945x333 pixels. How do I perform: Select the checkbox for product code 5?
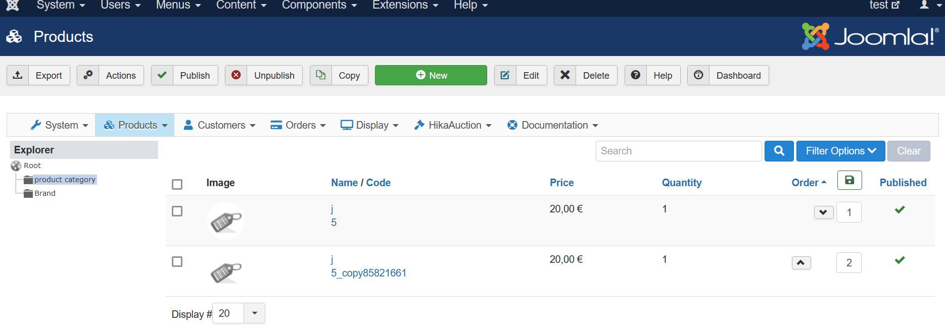(177, 211)
